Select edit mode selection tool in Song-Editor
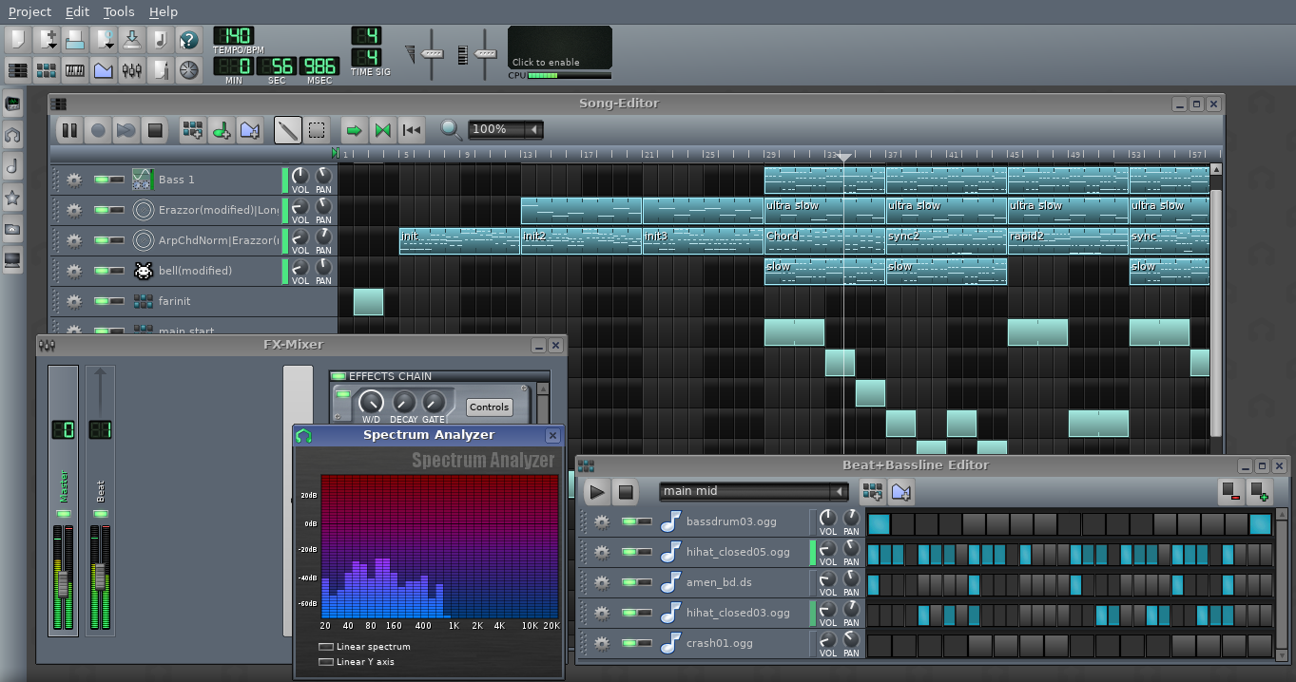 point(317,130)
